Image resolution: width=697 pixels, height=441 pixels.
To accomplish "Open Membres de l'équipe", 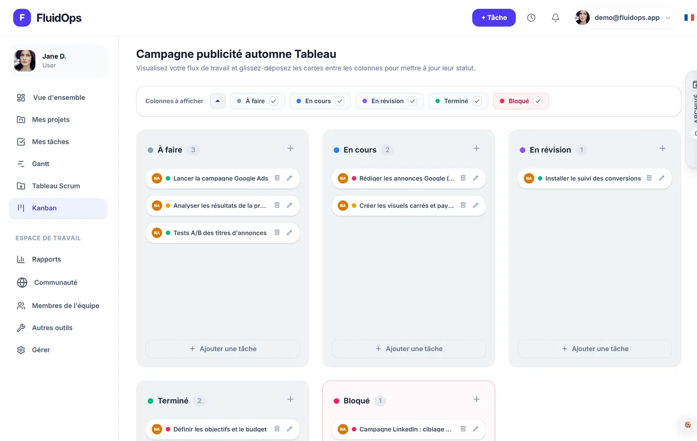I will point(59,306).
